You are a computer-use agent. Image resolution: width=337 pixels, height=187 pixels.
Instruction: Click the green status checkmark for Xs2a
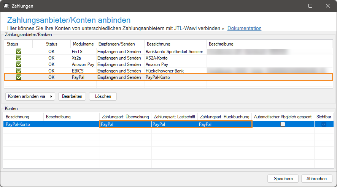coord(19,58)
